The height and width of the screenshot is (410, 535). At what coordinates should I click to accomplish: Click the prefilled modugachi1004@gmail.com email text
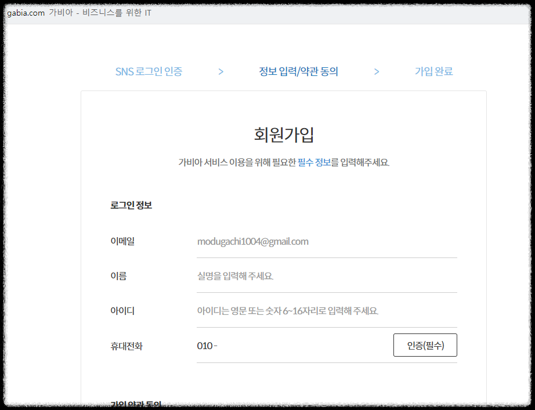point(253,241)
